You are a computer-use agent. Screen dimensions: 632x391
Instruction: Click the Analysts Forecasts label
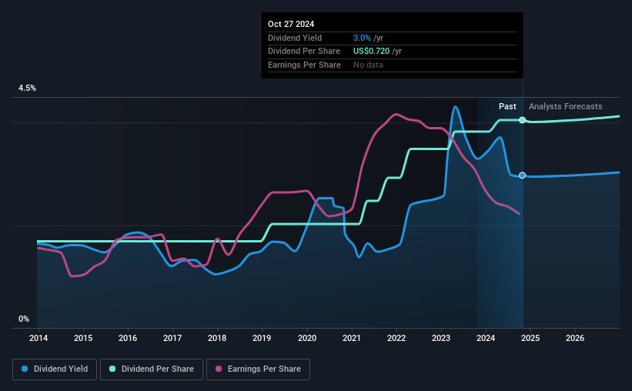(x=566, y=106)
